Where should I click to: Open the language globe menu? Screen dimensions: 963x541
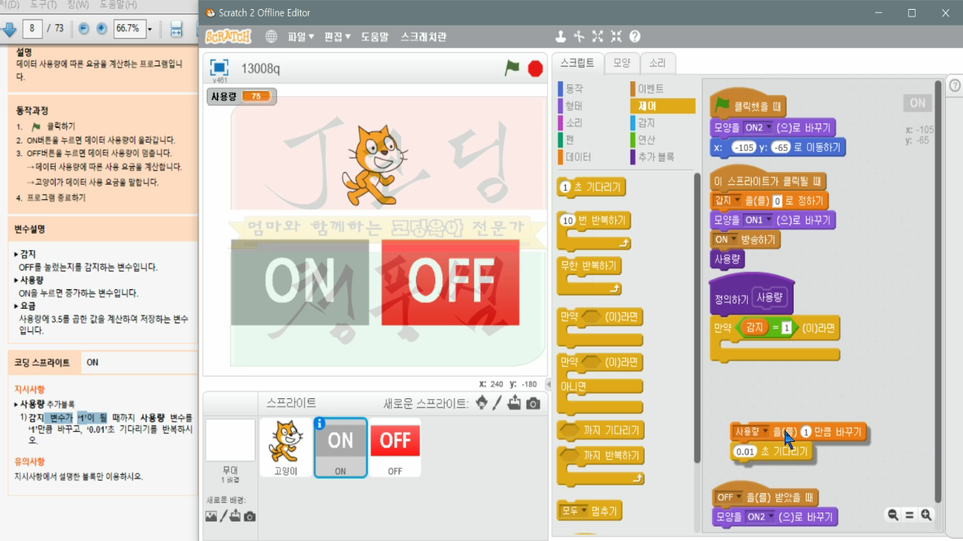point(272,36)
